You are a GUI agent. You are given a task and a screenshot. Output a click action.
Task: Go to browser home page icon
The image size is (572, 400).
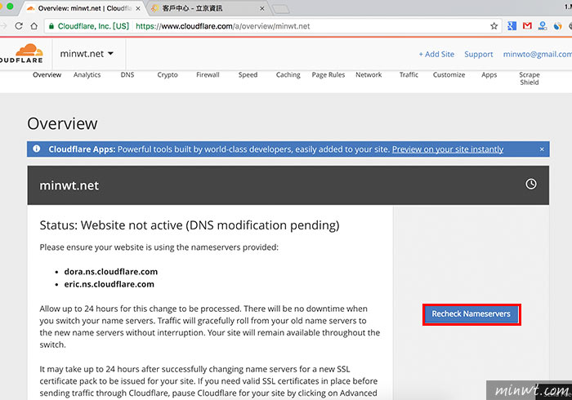tap(34, 26)
